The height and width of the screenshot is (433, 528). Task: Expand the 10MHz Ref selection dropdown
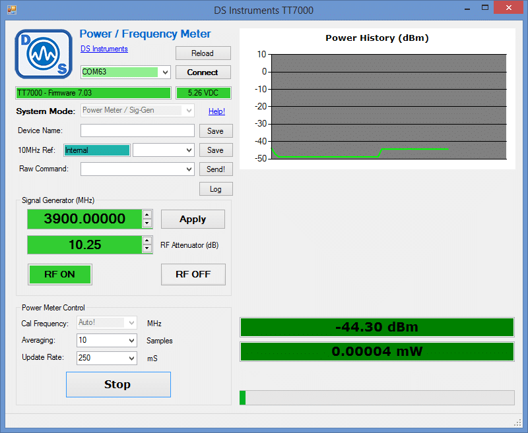tap(189, 150)
